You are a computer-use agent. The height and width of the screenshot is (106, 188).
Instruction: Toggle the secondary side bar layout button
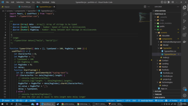click(168, 2)
